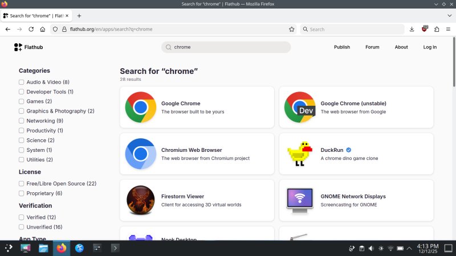The height and width of the screenshot is (256, 456).
Task: Tick the Utilities category checkbox
Action: 21,160
